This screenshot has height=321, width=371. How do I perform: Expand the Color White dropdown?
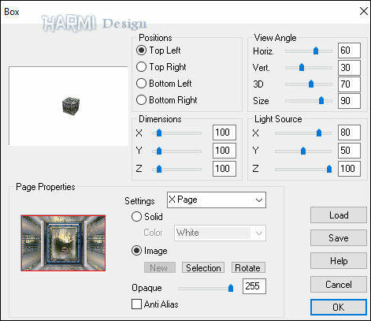[x=220, y=233]
